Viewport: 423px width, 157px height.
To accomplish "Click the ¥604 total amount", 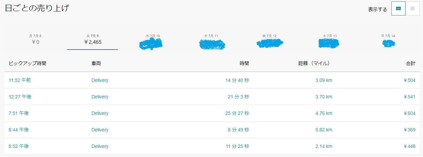I will coord(409,113).
